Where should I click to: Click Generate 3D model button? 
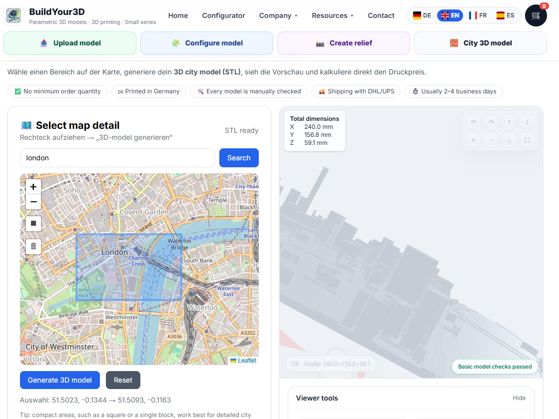point(60,380)
